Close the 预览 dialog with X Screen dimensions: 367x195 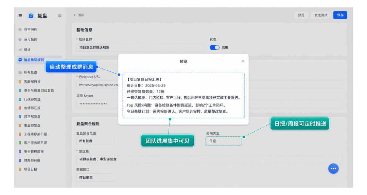point(243,61)
